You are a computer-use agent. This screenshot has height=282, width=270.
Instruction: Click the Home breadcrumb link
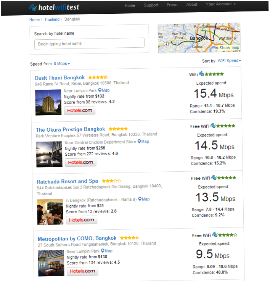click(x=34, y=19)
